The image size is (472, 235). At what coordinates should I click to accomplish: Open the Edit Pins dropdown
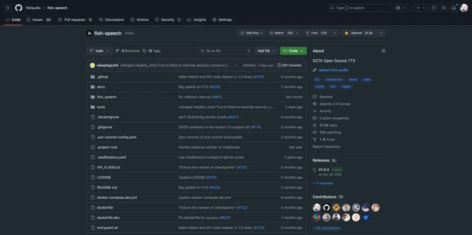tap(250, 33)
